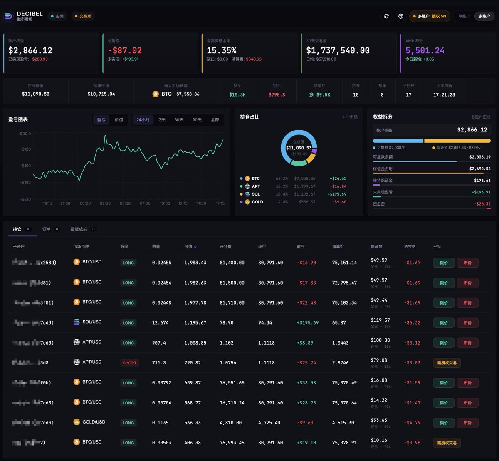Click 限价 for the 81,480.00 BTC position
This screenshot has width=499, height=461.
click(444, 263)
